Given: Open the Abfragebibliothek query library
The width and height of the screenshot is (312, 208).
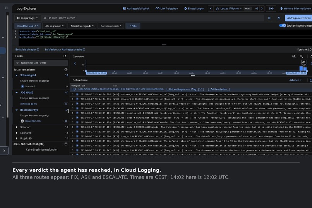Looking at the screenshot, I should (136, 9).
